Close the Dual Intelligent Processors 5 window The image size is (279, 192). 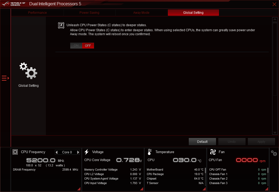point(274,4)
